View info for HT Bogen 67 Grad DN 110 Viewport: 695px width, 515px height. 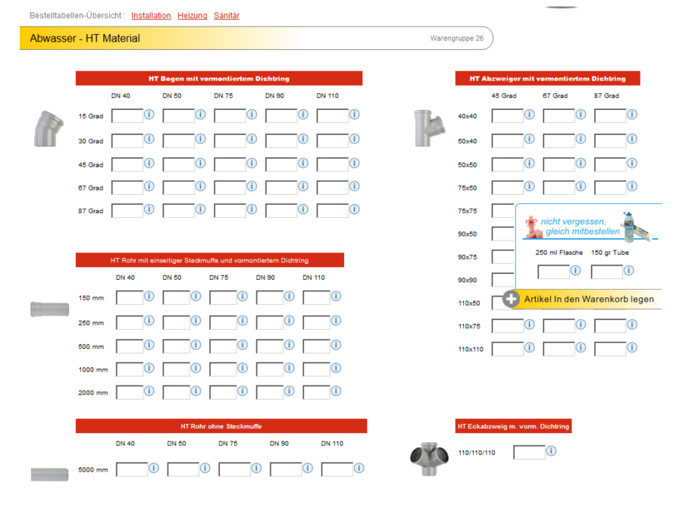pyautogui.click(x=355, y=187)
